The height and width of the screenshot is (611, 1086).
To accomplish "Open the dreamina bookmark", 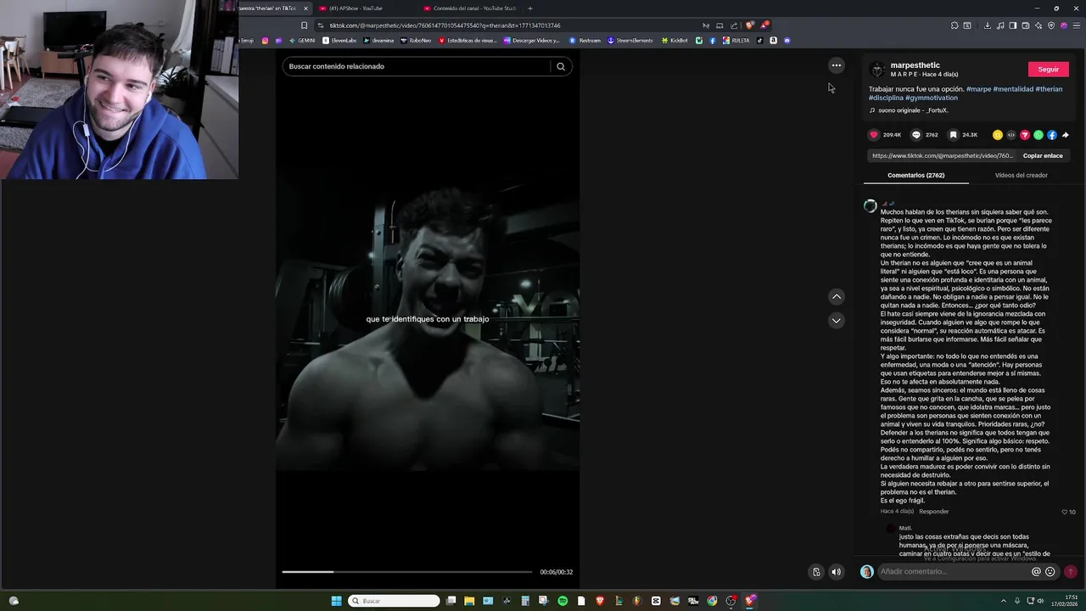I will click(x=378, y=41).
